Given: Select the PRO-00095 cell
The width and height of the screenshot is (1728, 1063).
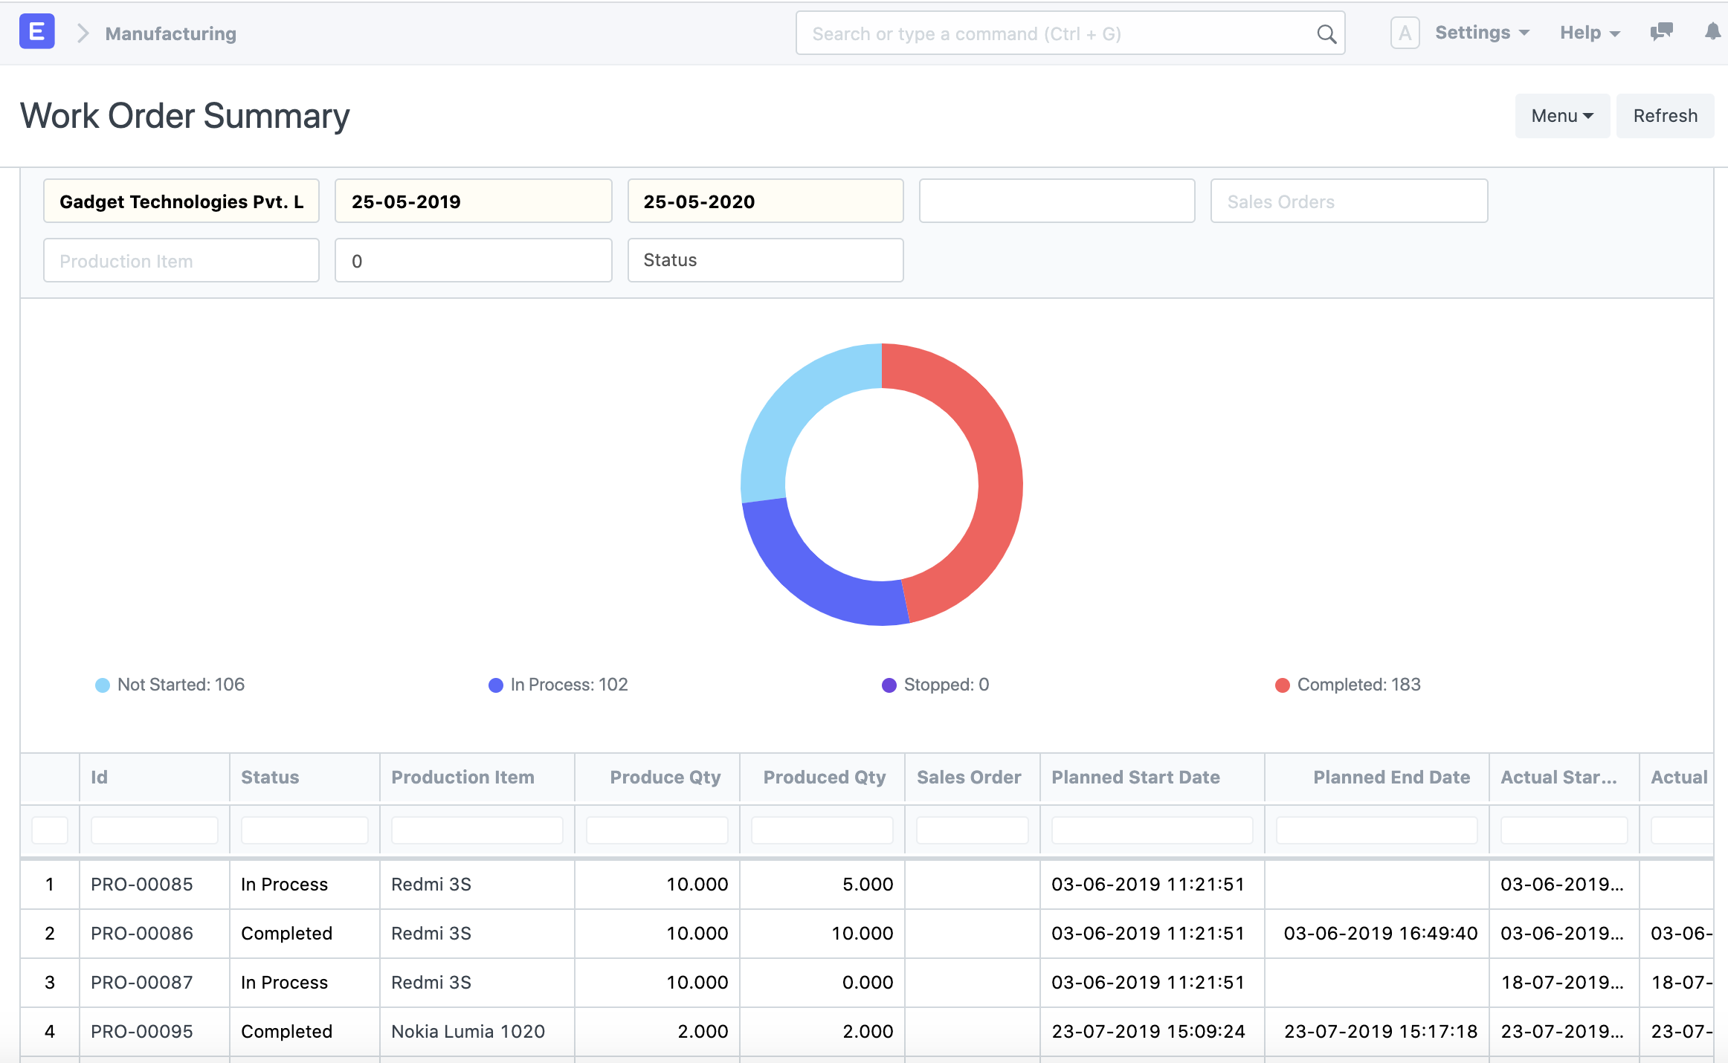Looking at the screenshot, I should 155,1032.
